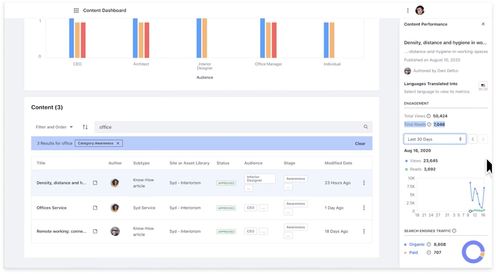This screenshot has height=274, width=496.
Task: Click the en-US language flag icon
Action: click(x=483, y=86)
